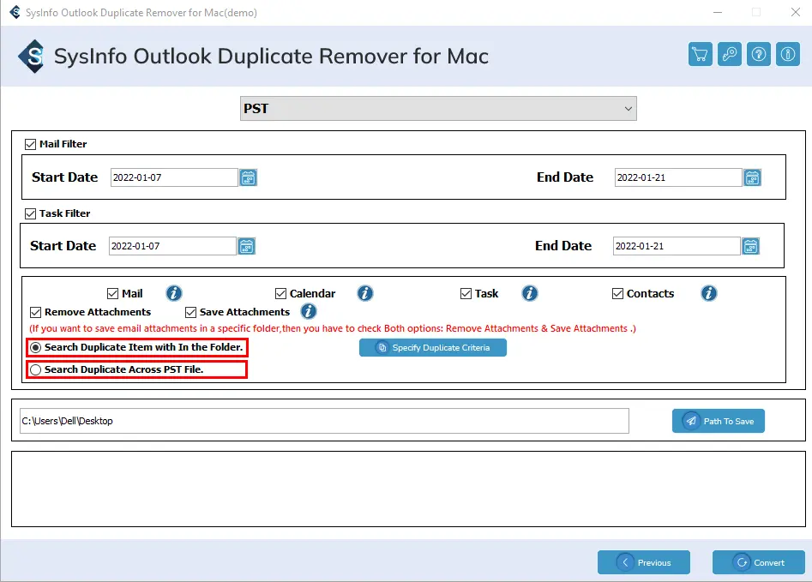Go back with the Previous button
This screenshot has height=582, width=812.
(x=644, y=562)
